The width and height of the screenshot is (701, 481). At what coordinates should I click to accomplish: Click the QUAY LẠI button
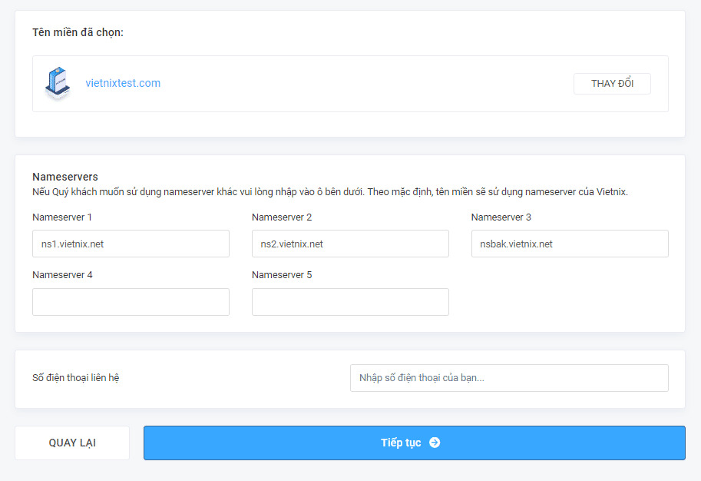point(72,443)
